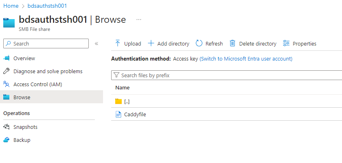Click the filter funnel icon
This screenshot has width=342, height=163.
pyautogui.click(x=116, y=75)
